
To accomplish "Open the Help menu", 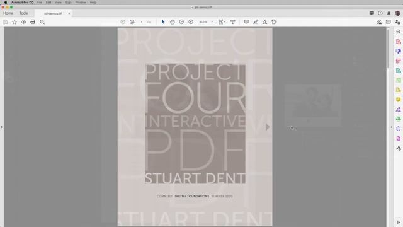I will [x=93, y=3].
